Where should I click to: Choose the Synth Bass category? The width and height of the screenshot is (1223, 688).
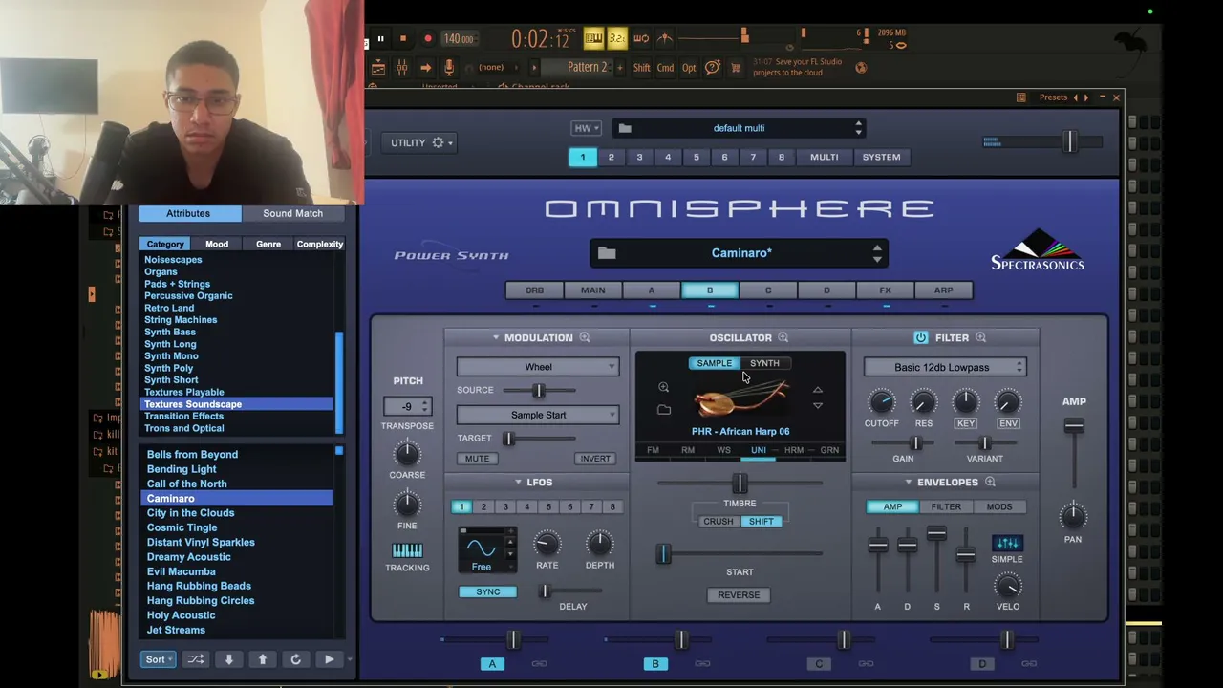pos(170,332)
